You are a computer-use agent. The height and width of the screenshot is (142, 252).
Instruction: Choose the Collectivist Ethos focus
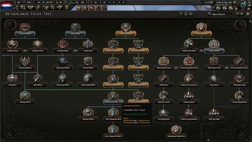coord(189,47)
